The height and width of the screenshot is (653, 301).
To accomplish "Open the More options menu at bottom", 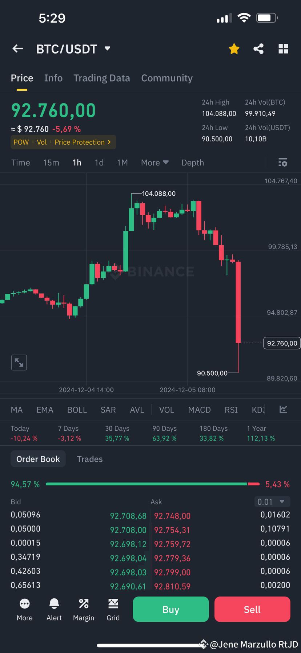I will (x=24, y=609).
